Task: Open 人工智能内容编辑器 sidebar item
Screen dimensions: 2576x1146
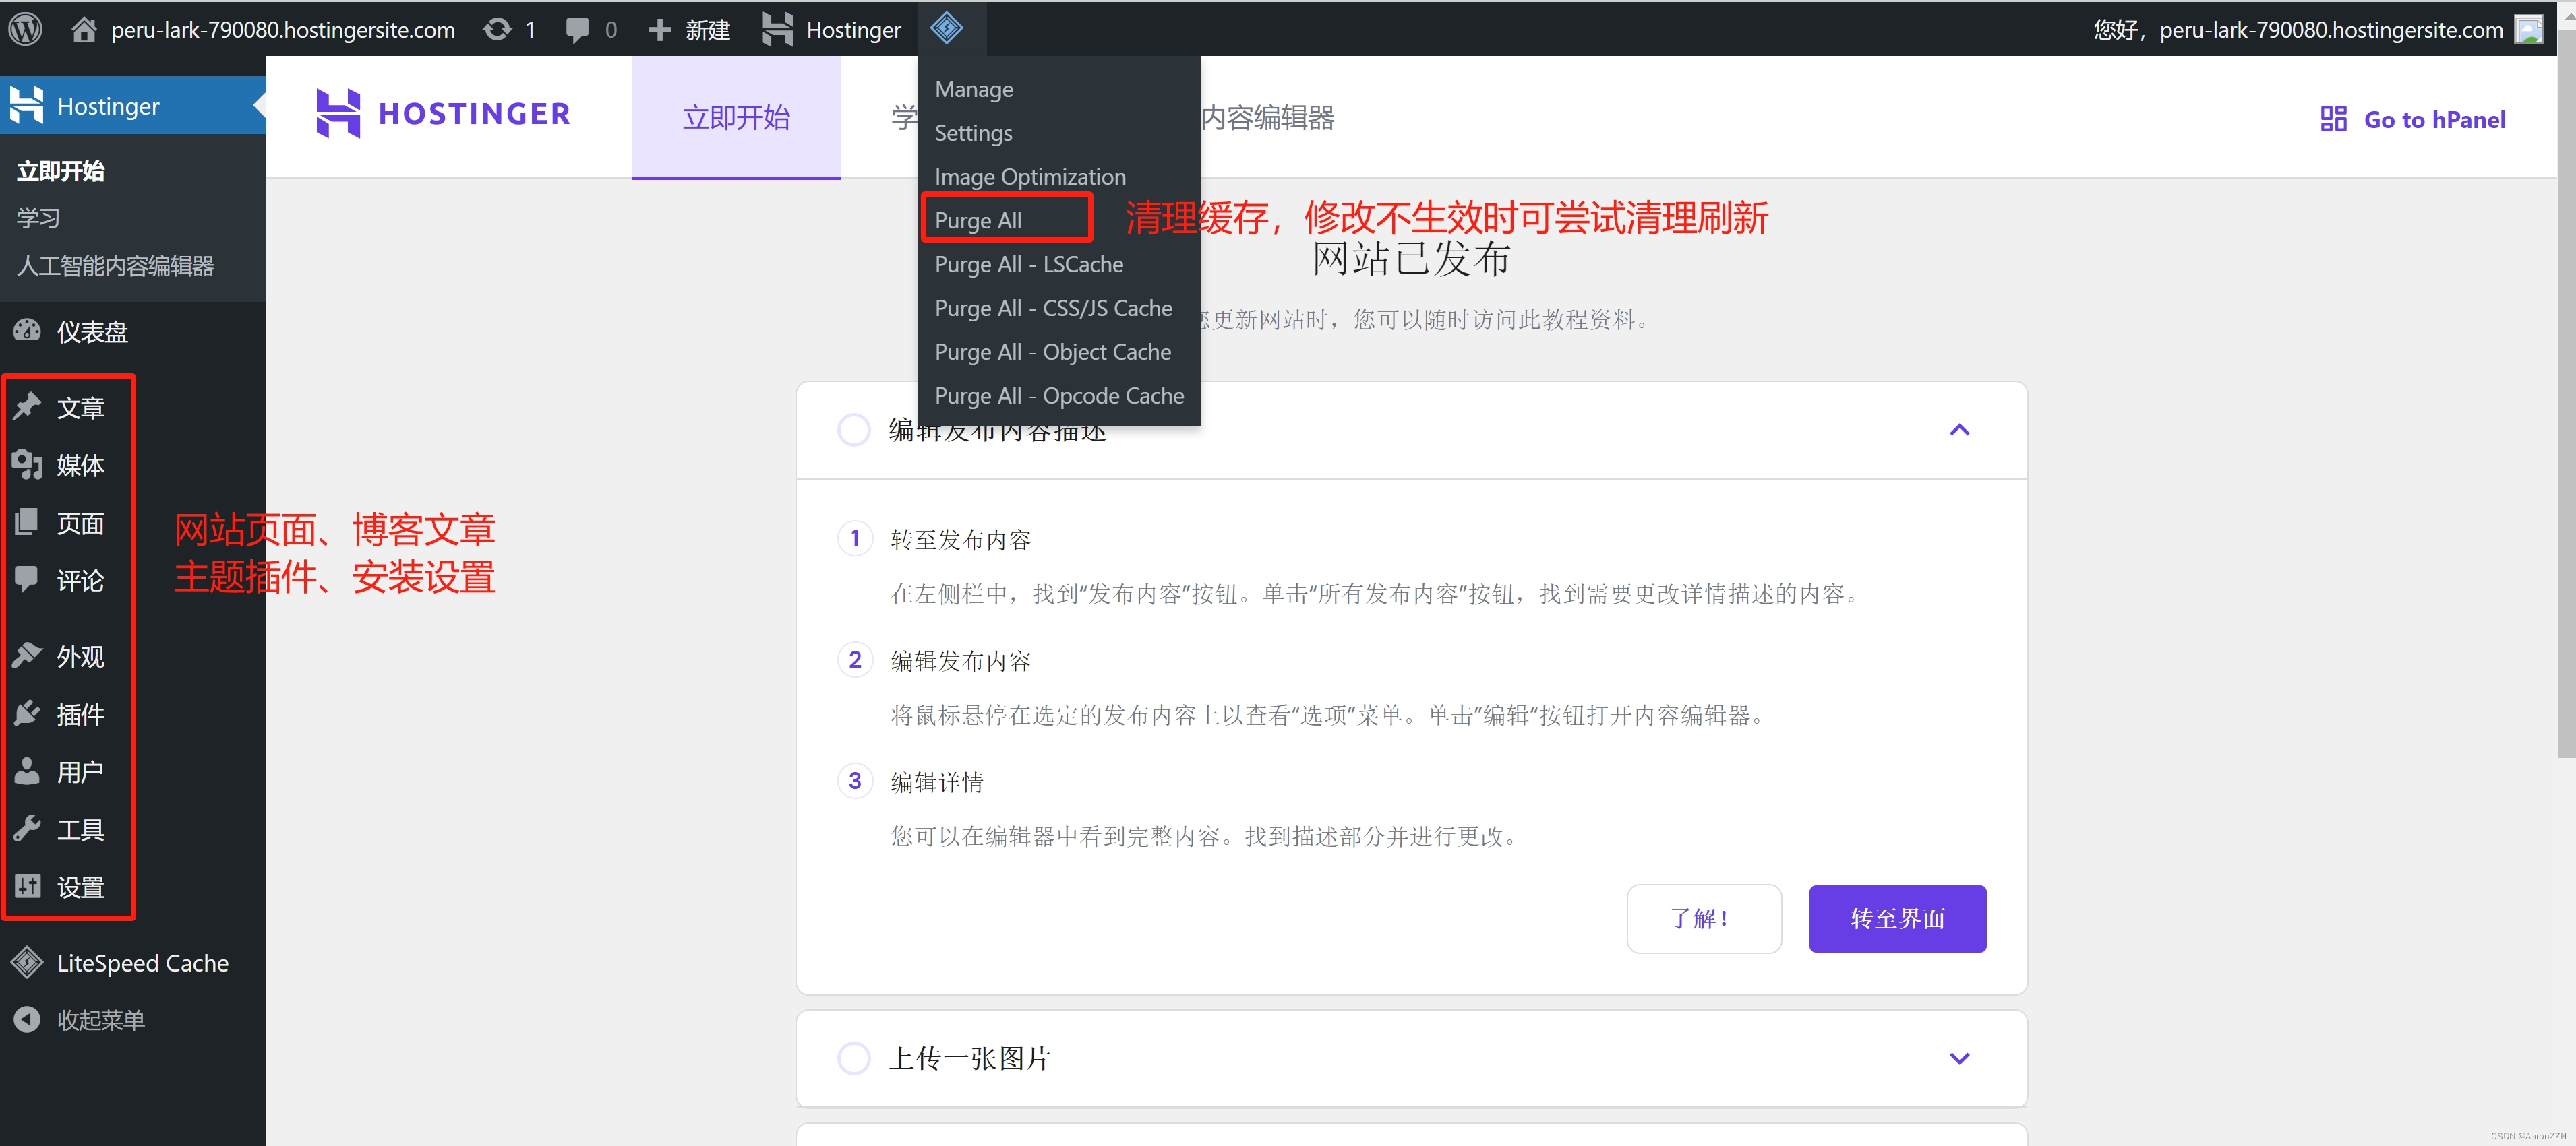Action: click(115, 265)
